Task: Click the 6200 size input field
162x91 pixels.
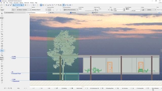Action: tap(118, 9)
